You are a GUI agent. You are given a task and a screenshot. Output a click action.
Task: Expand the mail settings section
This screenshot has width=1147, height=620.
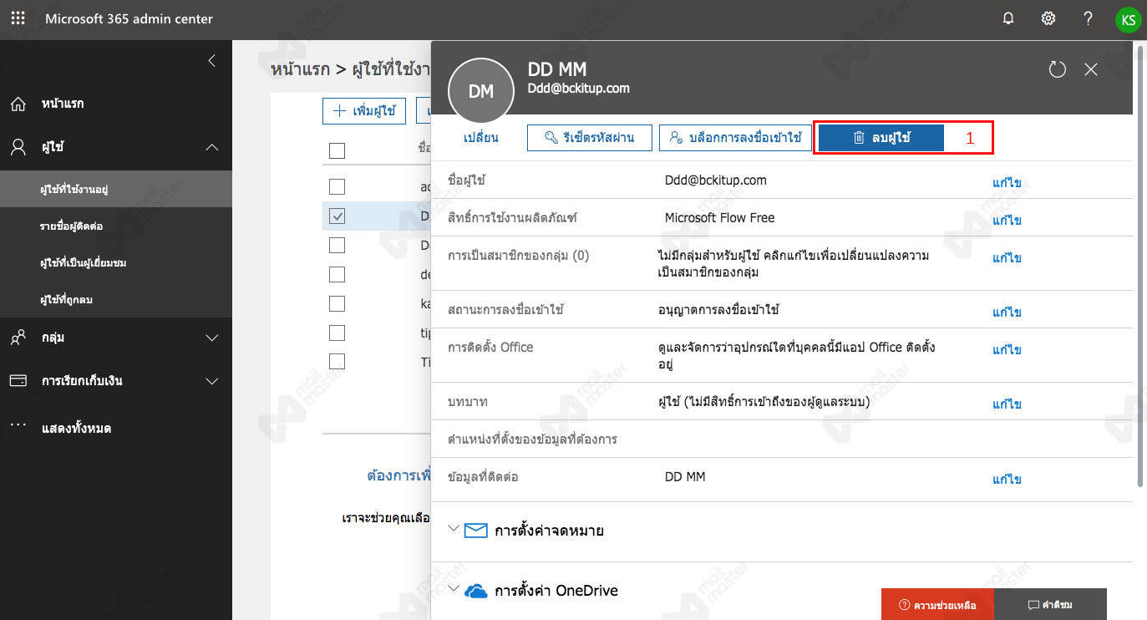pos(454,530)
